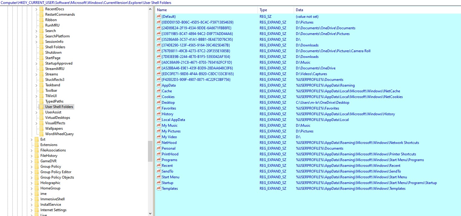Expand the UserAssist key

click(x=36, y=112)
